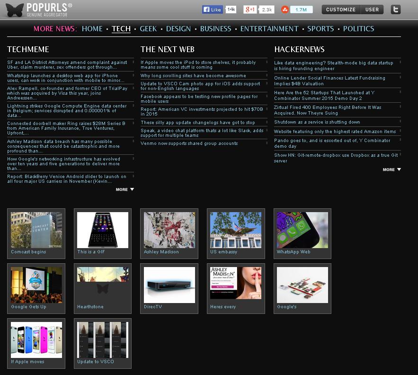
Task: Expand more Techmeme headlines
Action: pyautogui.click(x=125, y=189)
